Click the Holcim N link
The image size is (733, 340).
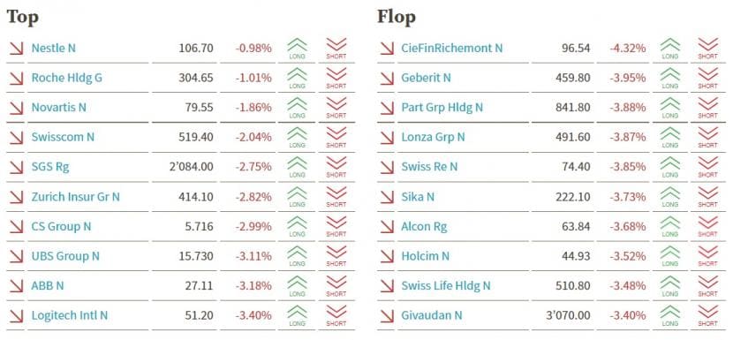pos(426,256)
